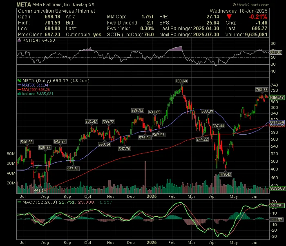The height and width of the screenshot is (246, 286).
Task: Click the MA(200) 603.26 legend entry
Action: 36,90
